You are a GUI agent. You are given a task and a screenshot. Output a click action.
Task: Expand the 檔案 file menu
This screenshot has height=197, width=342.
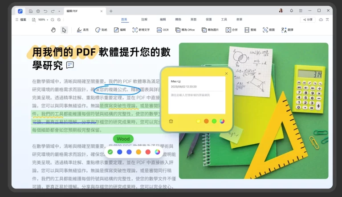21,20
